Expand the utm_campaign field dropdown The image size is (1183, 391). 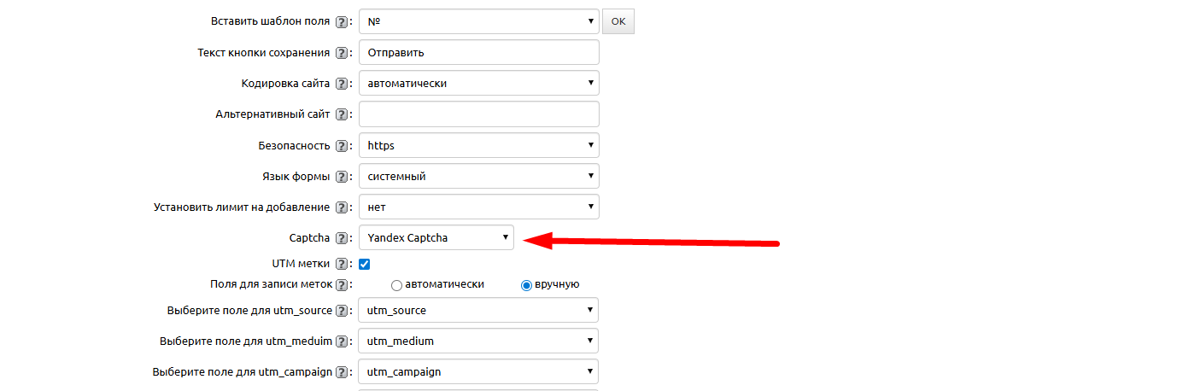tap(478, 372)
